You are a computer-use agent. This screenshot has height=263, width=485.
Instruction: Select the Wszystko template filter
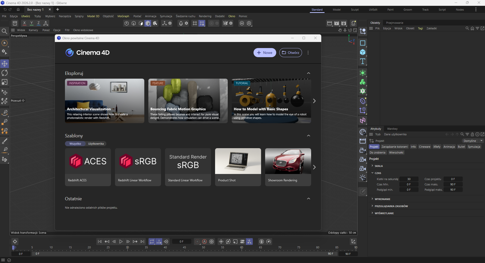pos(75,144)
